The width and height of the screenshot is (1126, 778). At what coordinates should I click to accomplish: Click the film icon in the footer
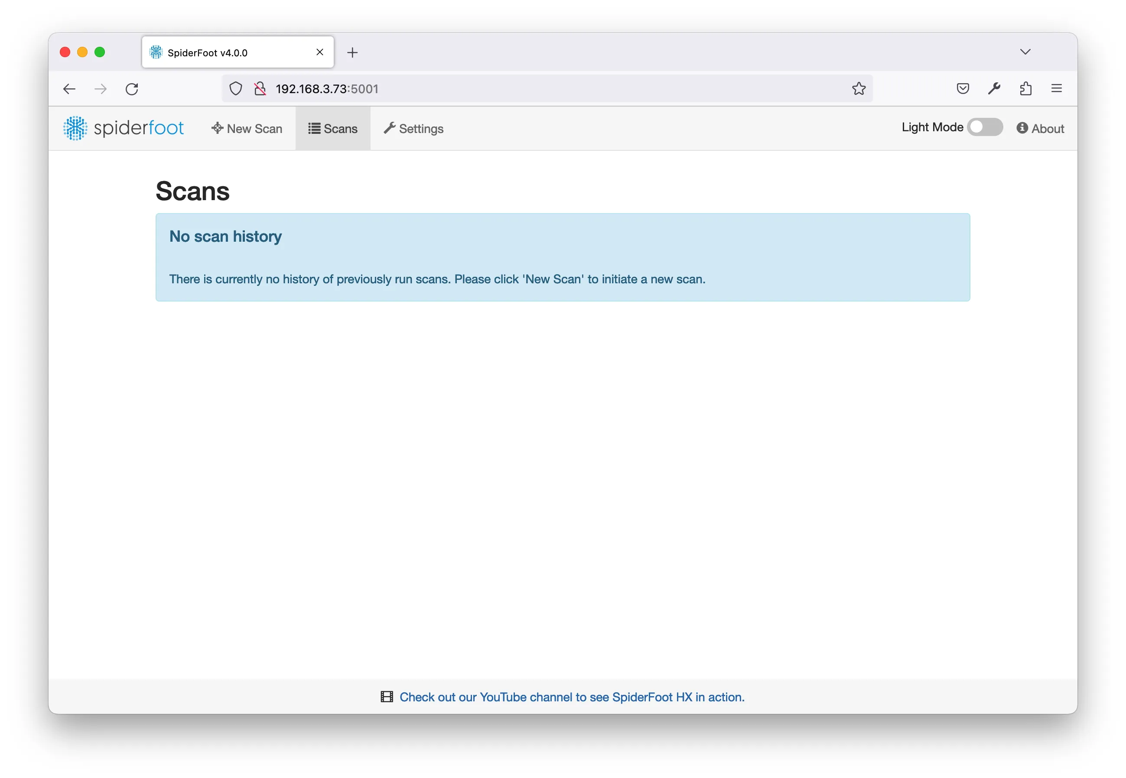tap(387, 697)
